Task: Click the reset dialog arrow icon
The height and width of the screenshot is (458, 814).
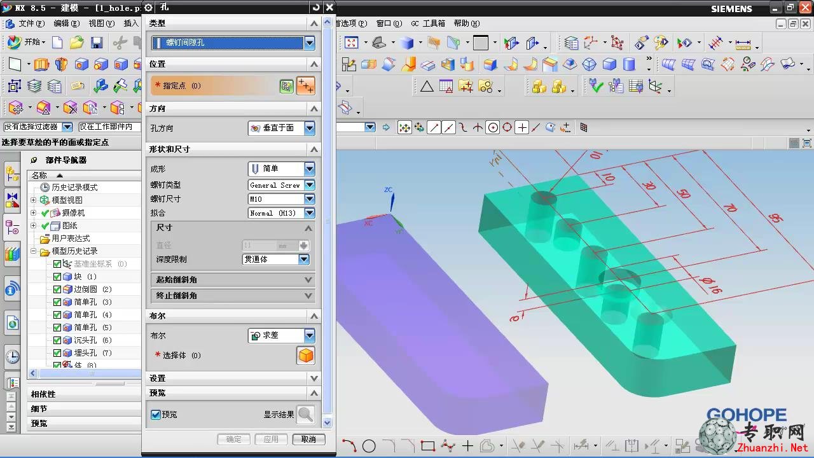Action: pyautogui.click(x=316, y=7)
